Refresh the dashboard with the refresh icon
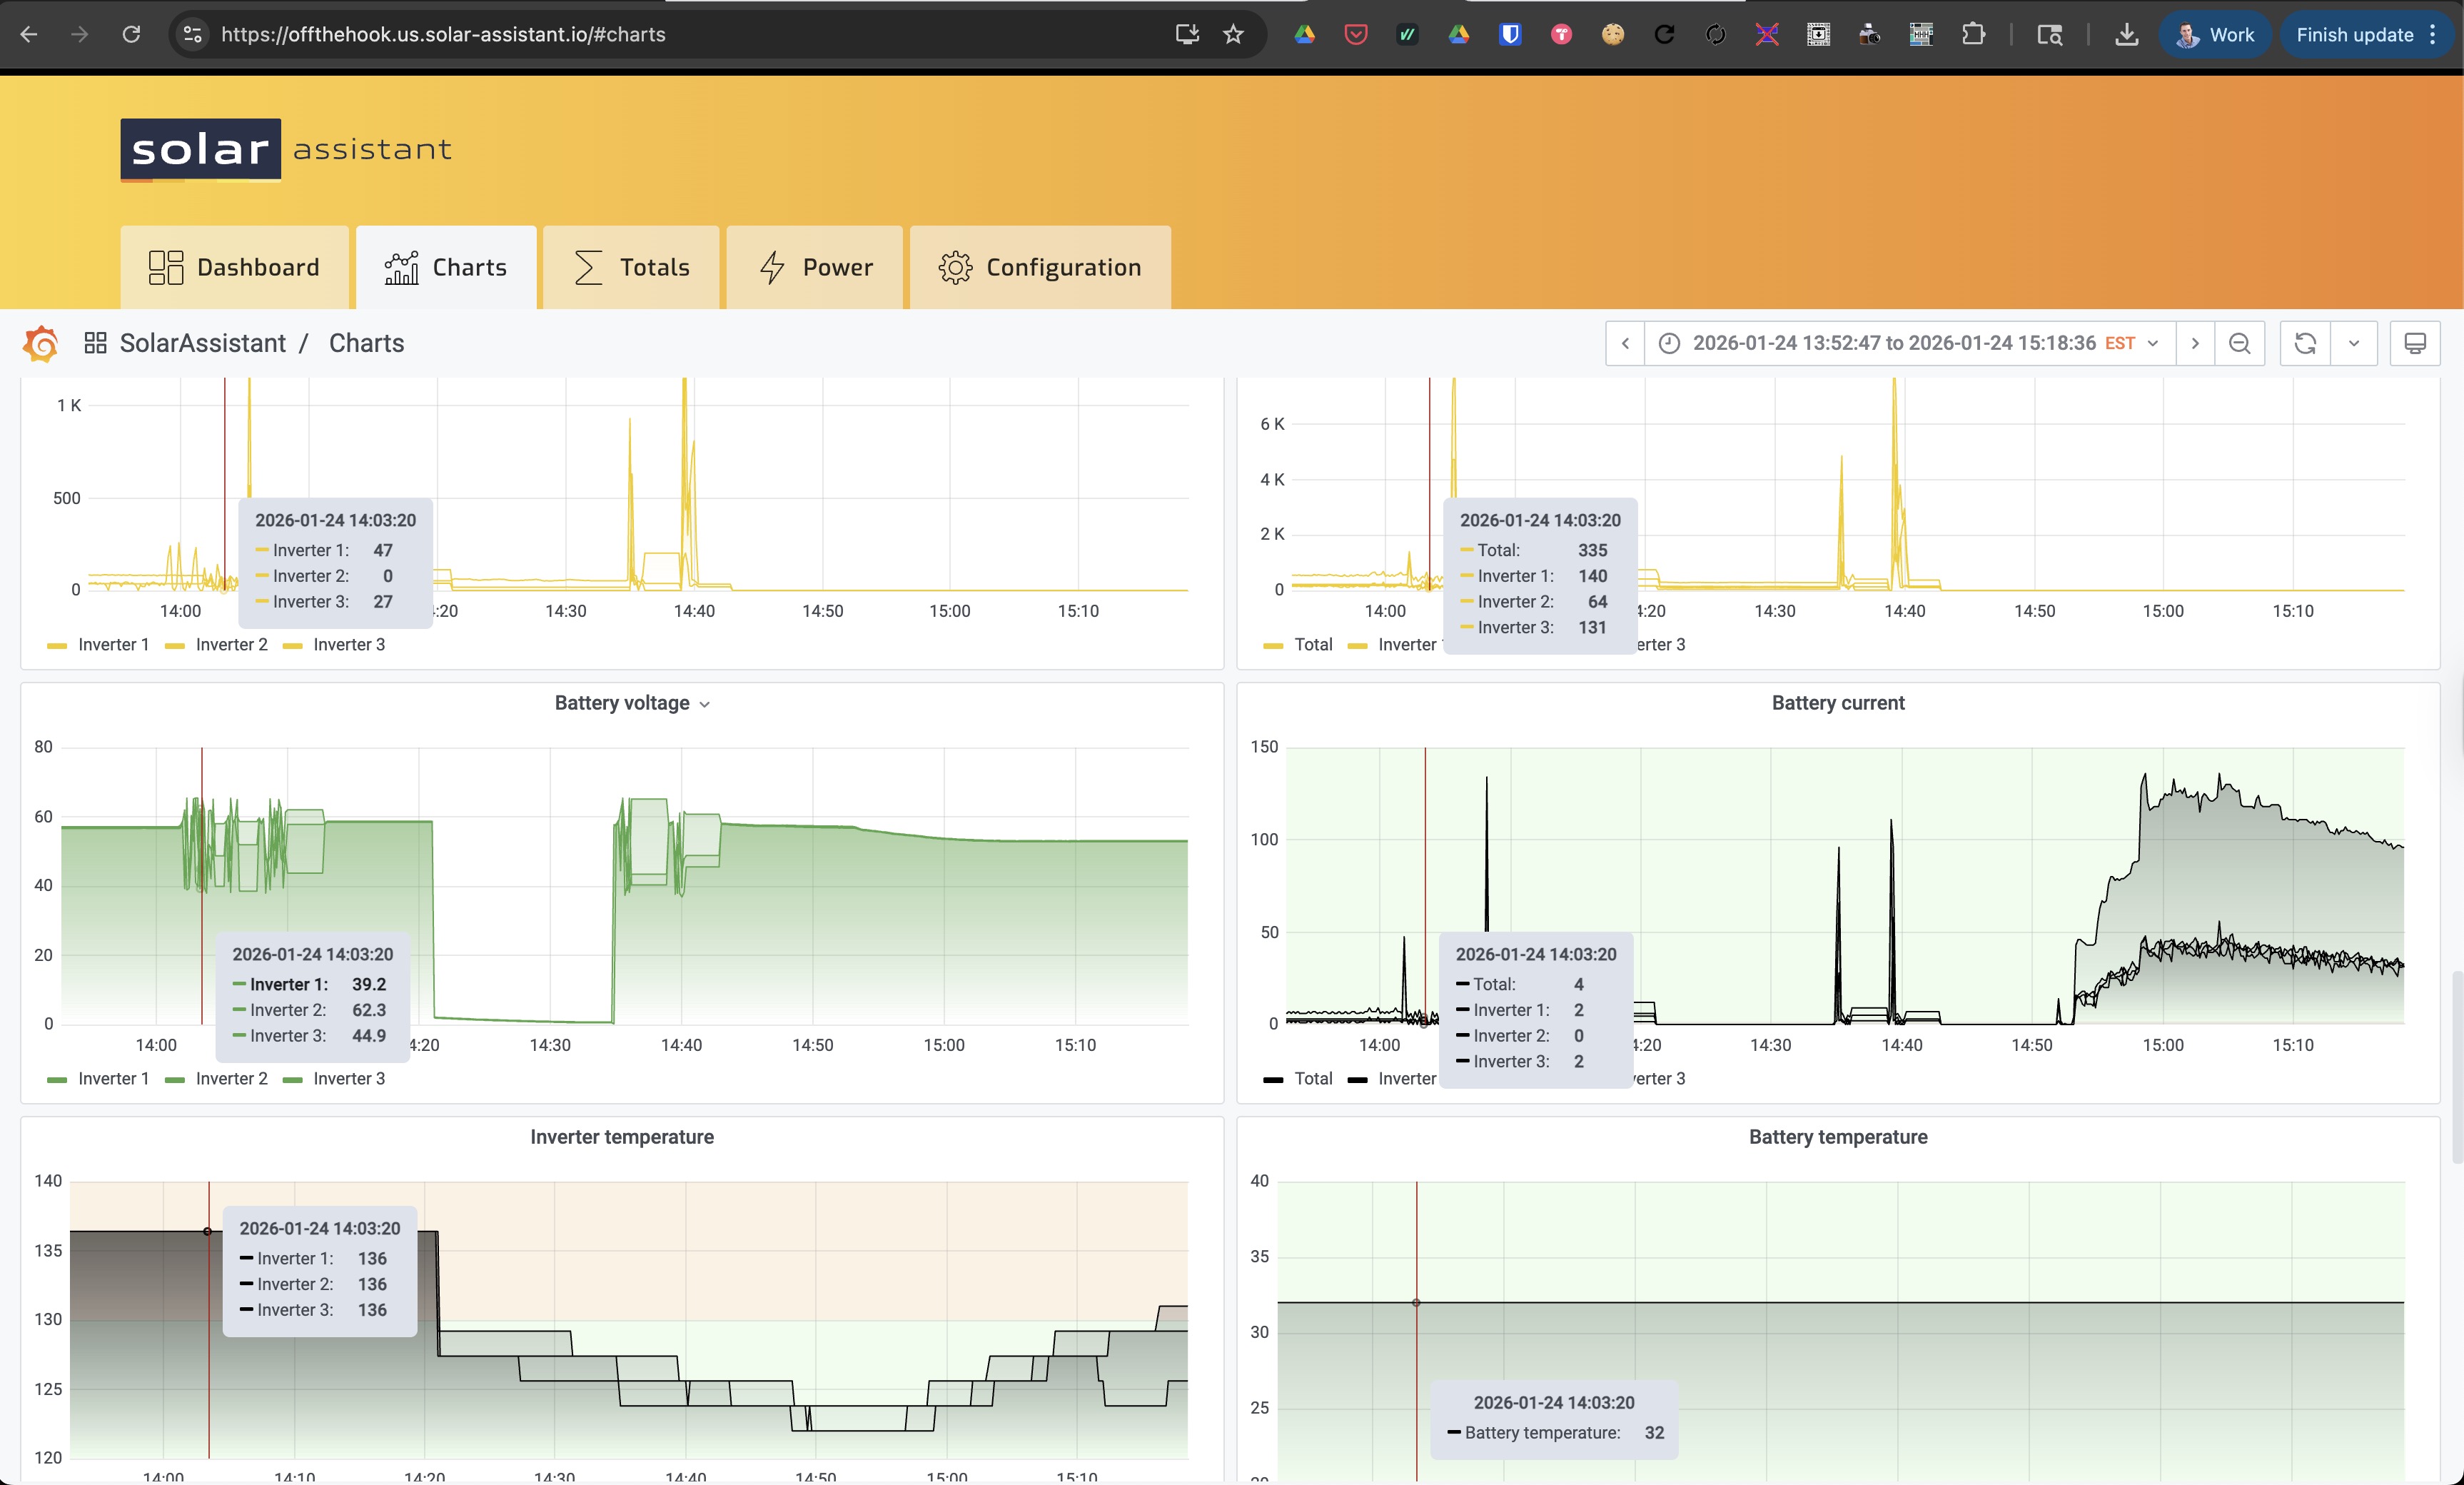The width and height of the screenshot is (2464, 1485). point(2304,343)
